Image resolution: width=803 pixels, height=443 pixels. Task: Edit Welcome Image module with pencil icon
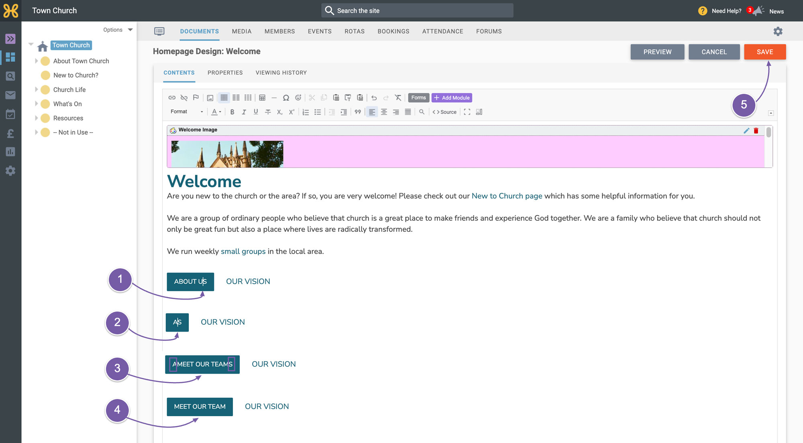pos(746,131)
